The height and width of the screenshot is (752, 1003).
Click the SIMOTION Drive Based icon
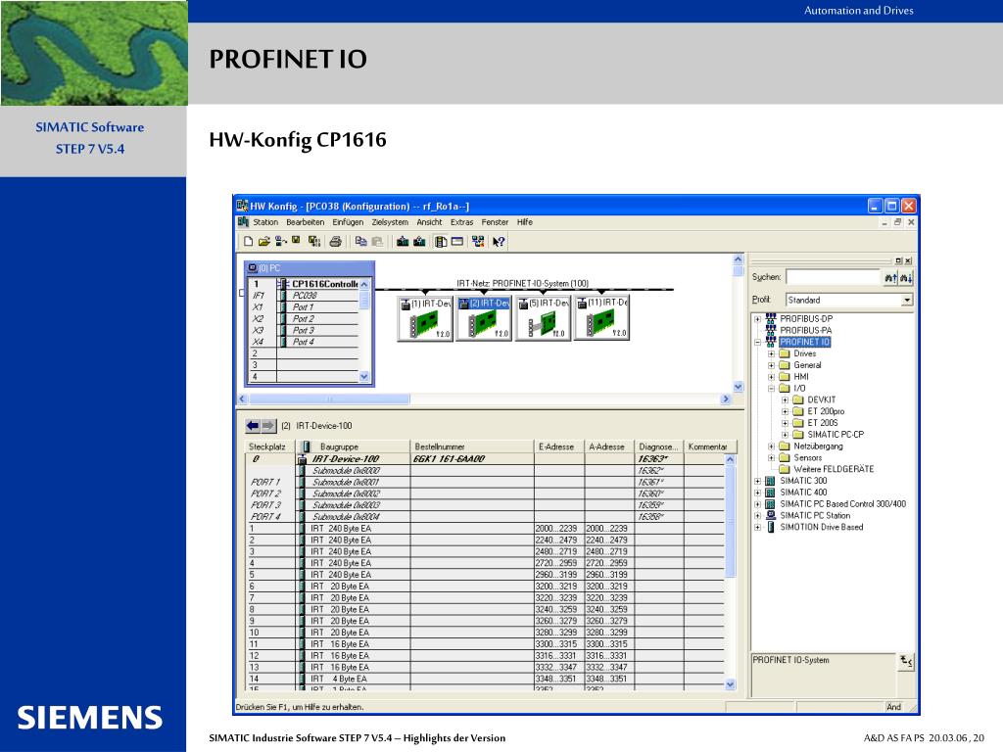pos(771,527)
